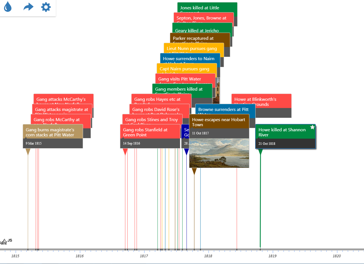Open the landscape thumbnail on 'Howe escapes' card
This screenshot has height=264, width=364.
tap(219, 153)
